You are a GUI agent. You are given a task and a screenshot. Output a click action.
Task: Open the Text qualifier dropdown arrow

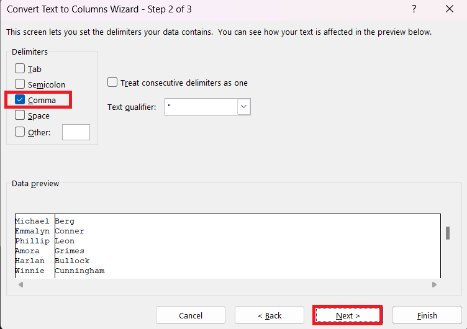(x=243, y=107)
